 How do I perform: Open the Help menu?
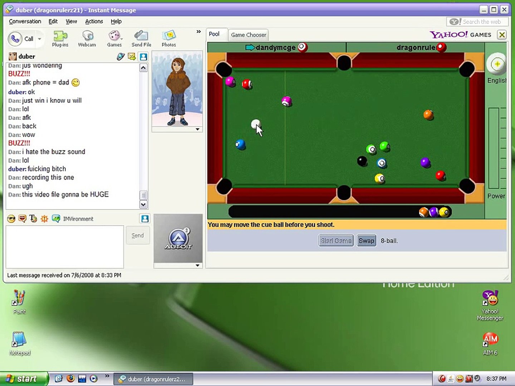point(116,21)
